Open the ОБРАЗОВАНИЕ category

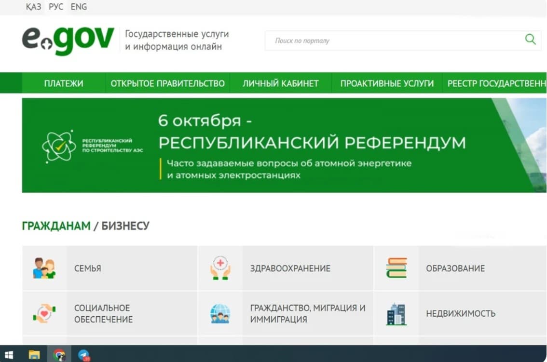460,268
